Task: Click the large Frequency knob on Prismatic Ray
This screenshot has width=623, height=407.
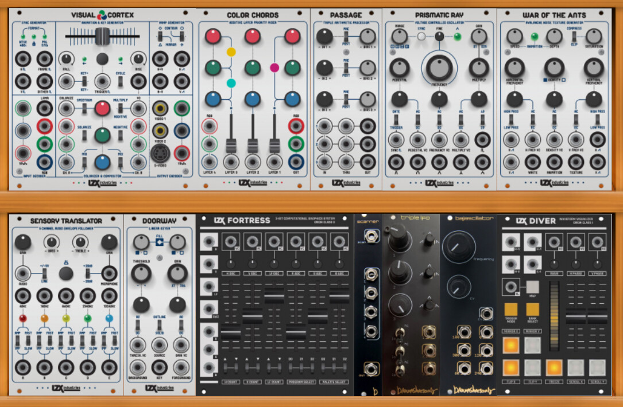Action: pos(439,68)
